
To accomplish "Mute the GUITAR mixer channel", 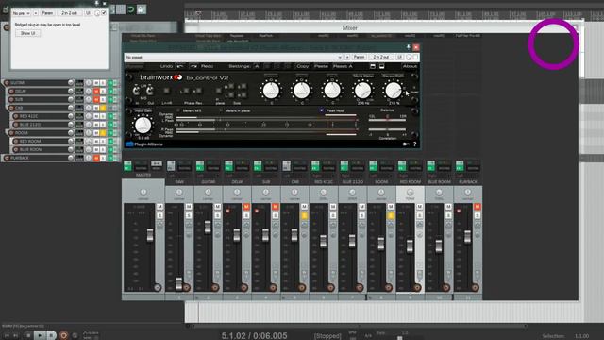I will [x=217, y=207].
